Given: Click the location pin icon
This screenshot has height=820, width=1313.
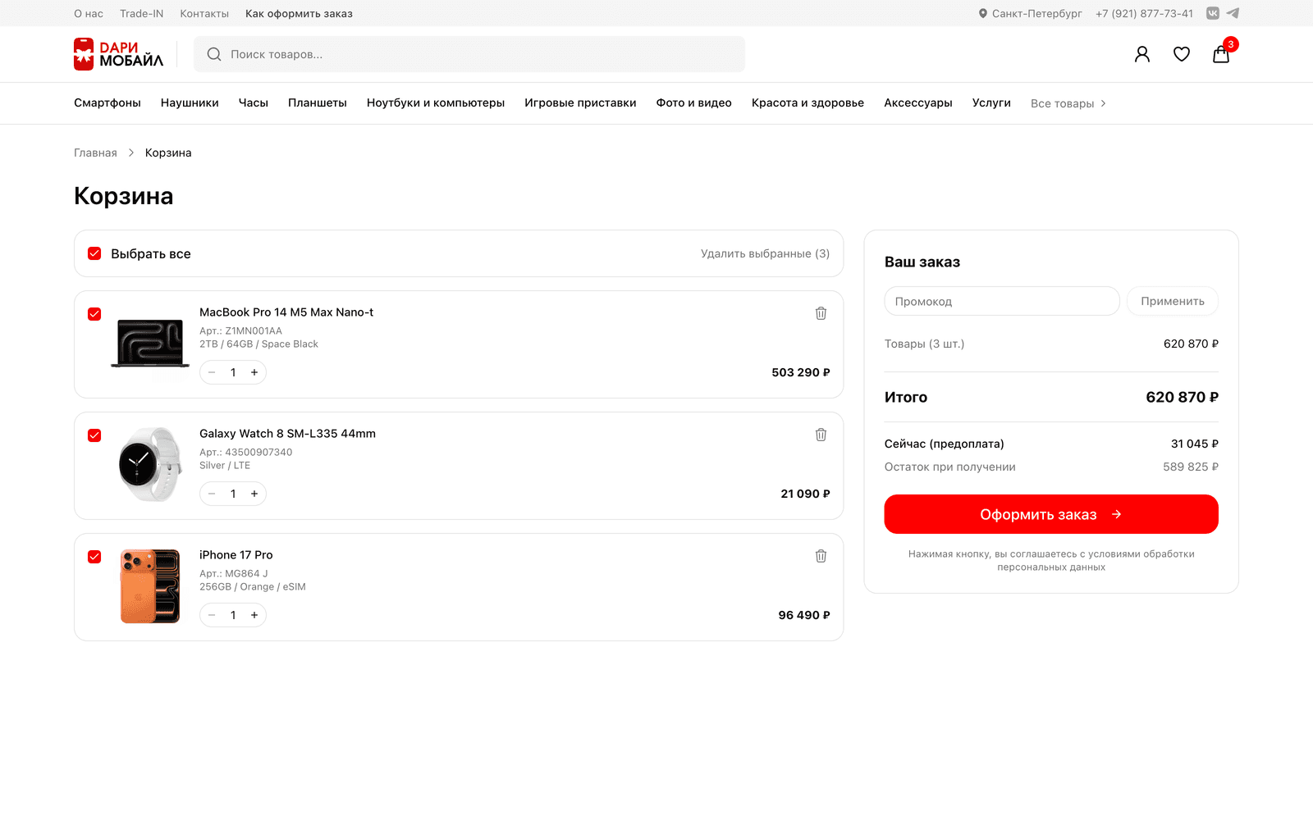Looking at the screenshot, I should pyautogui.click(x=983, y=13).
